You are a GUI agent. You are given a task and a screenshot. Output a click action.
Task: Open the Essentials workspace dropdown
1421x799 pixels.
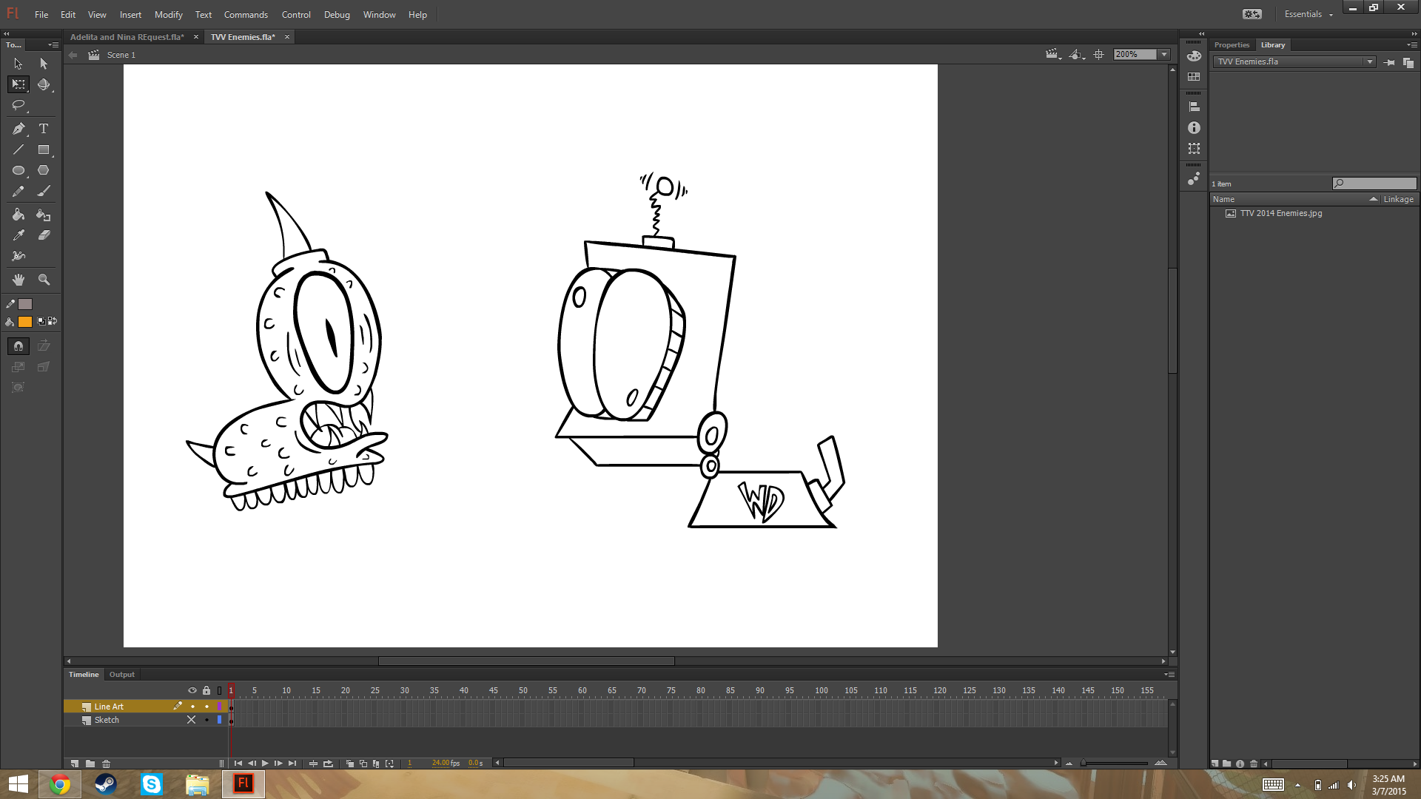[x=1309, y=14]
